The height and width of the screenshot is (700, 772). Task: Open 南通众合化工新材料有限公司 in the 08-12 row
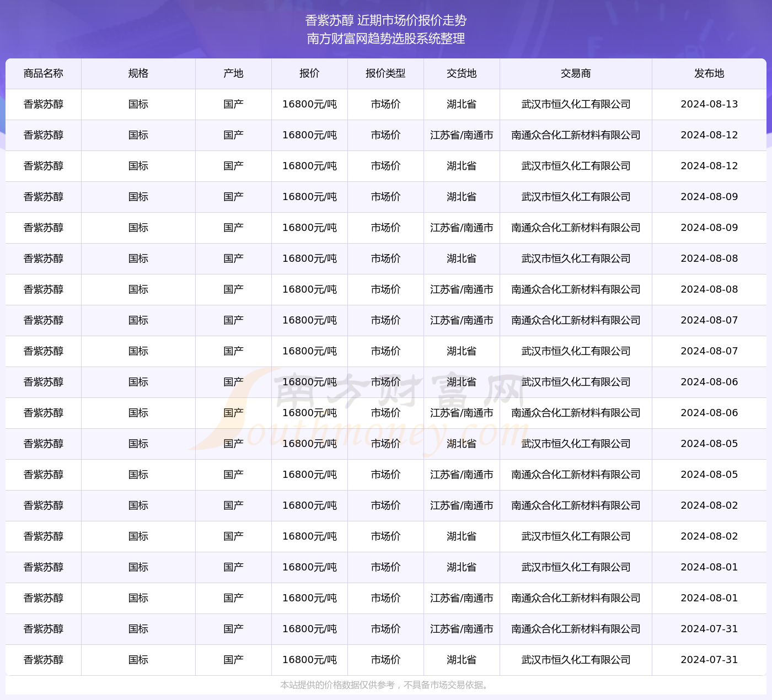(x=575, y=135)
